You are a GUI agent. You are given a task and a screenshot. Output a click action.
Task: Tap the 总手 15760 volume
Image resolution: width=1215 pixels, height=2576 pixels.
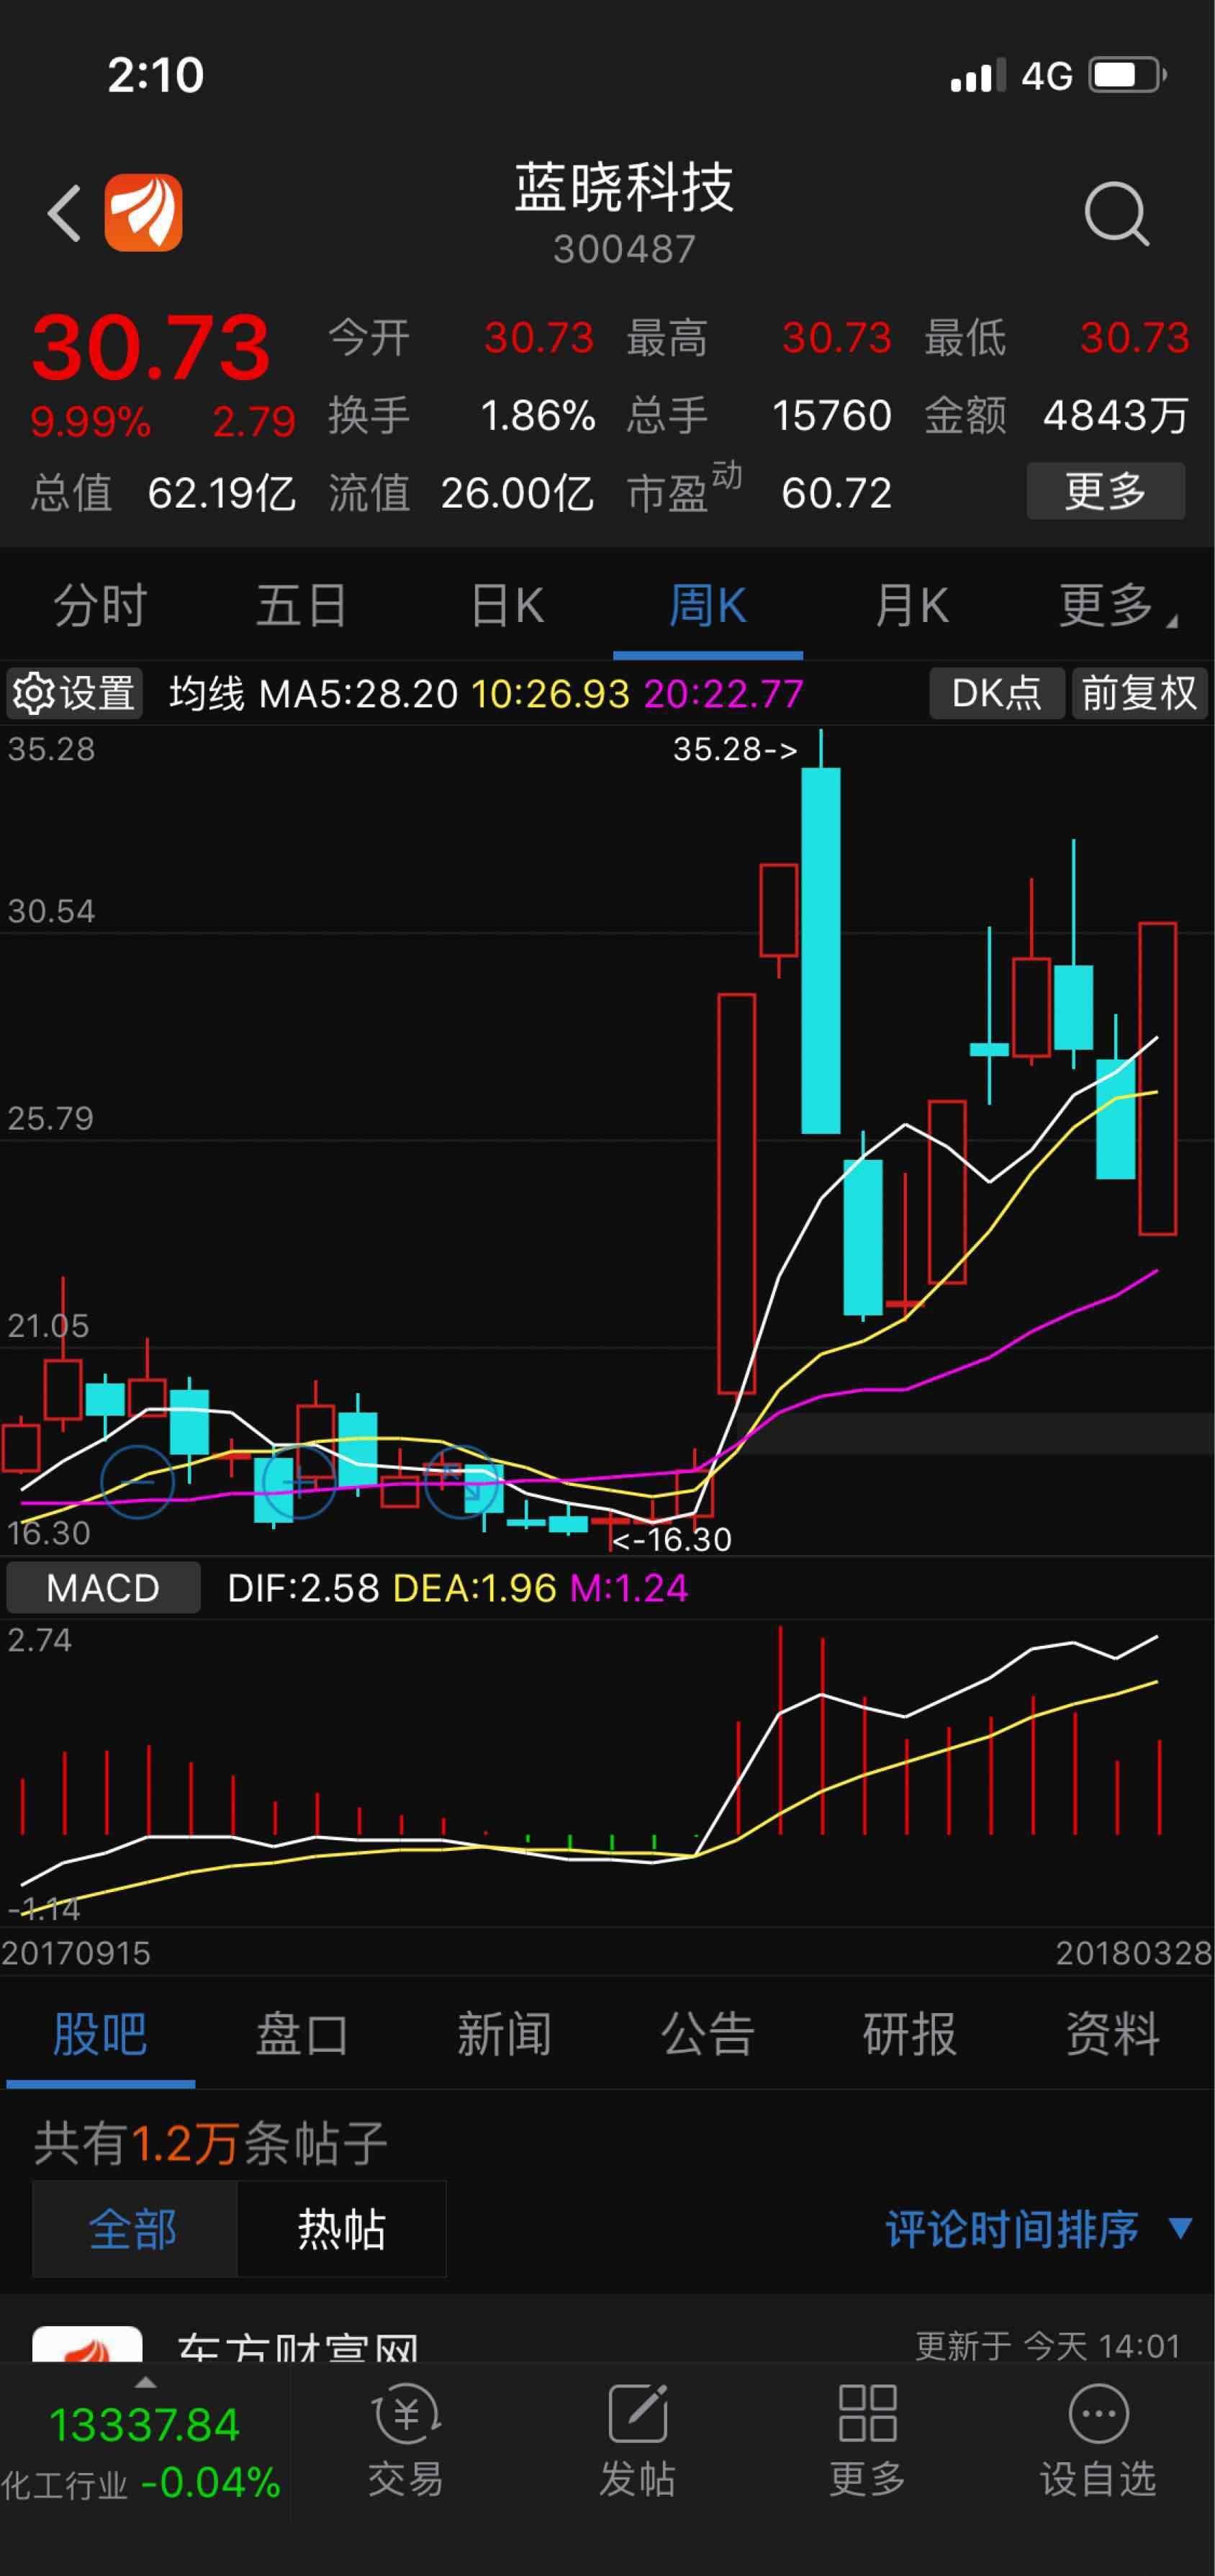coord(759,415)
